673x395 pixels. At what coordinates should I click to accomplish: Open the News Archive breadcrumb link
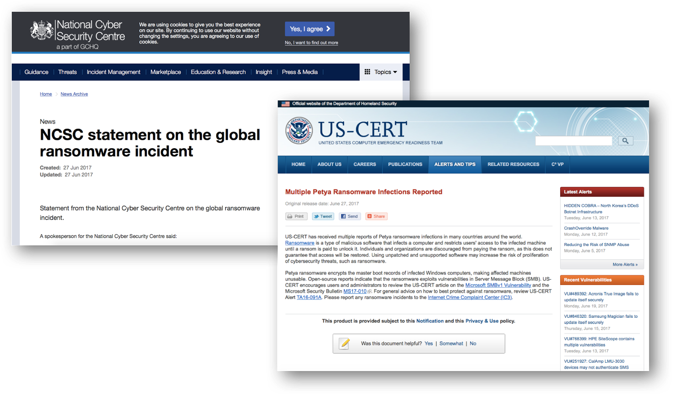pos(74,94)
